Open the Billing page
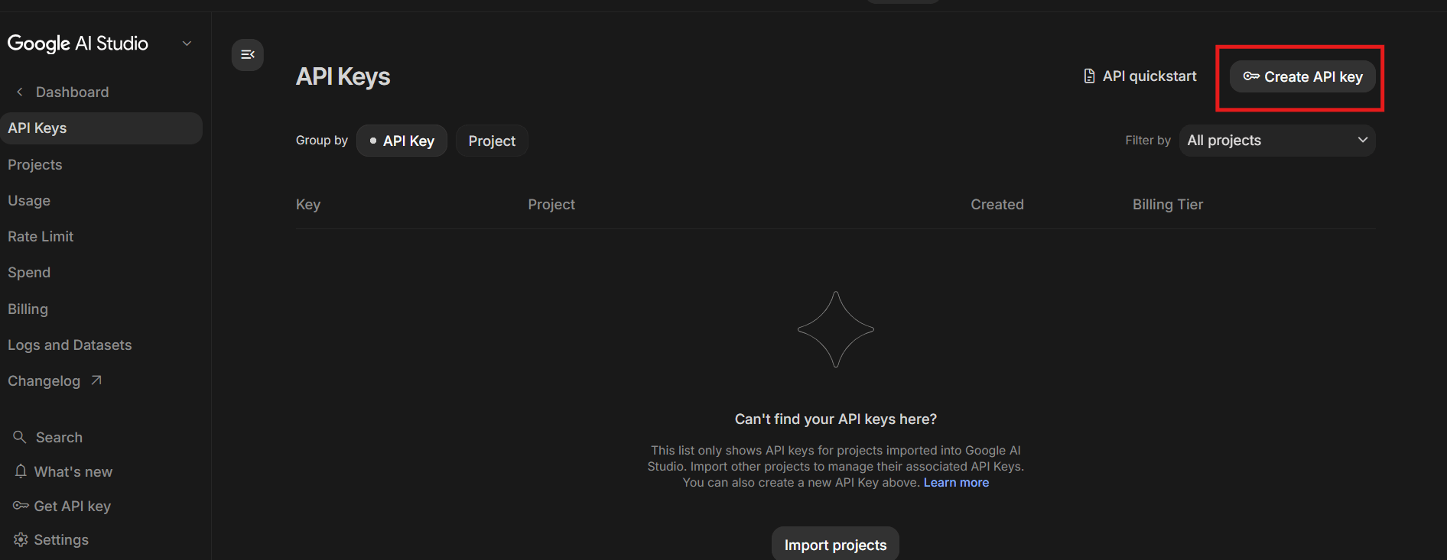 (28, 309)
